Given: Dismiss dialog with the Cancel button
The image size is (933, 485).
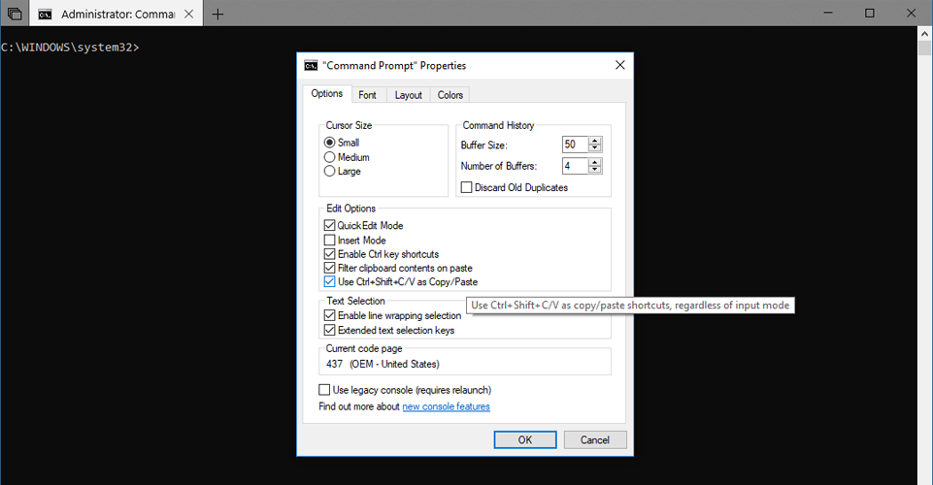Looking at the screenshot, I should (595, 439).
